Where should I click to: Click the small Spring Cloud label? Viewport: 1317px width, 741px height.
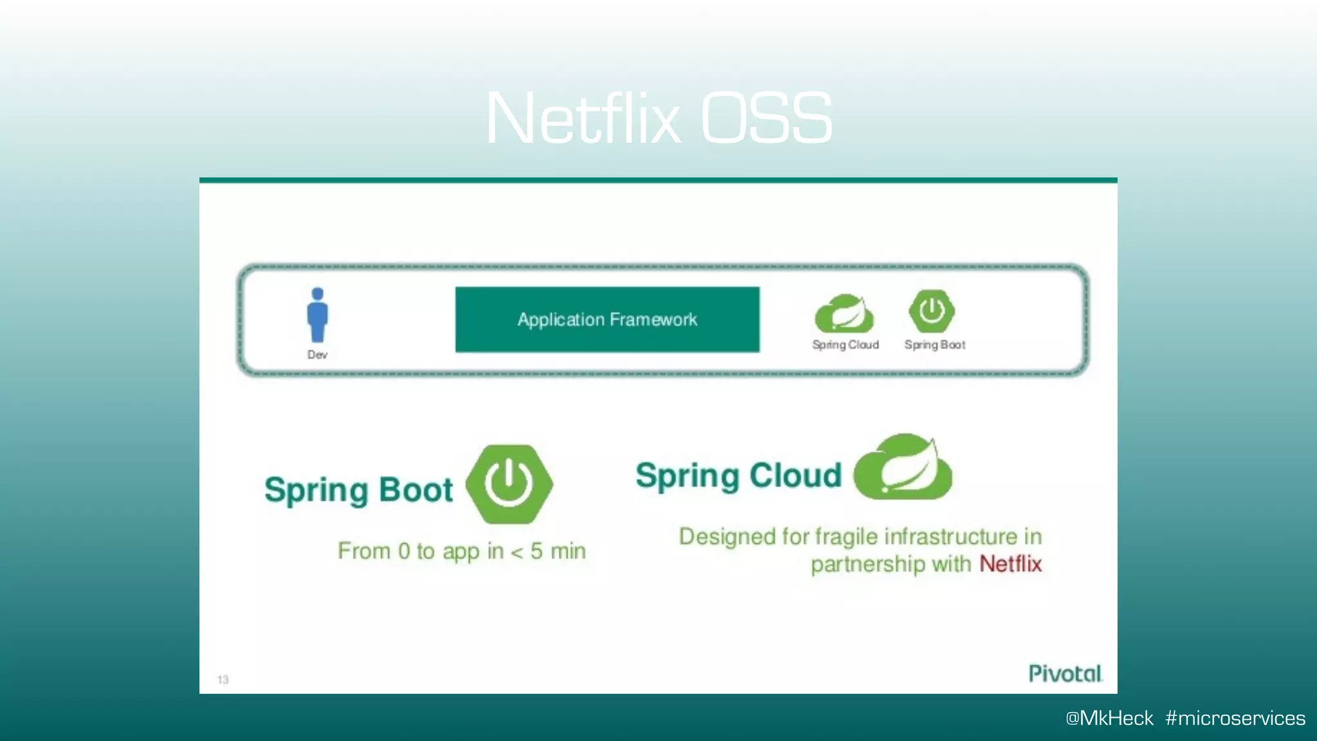845,345
